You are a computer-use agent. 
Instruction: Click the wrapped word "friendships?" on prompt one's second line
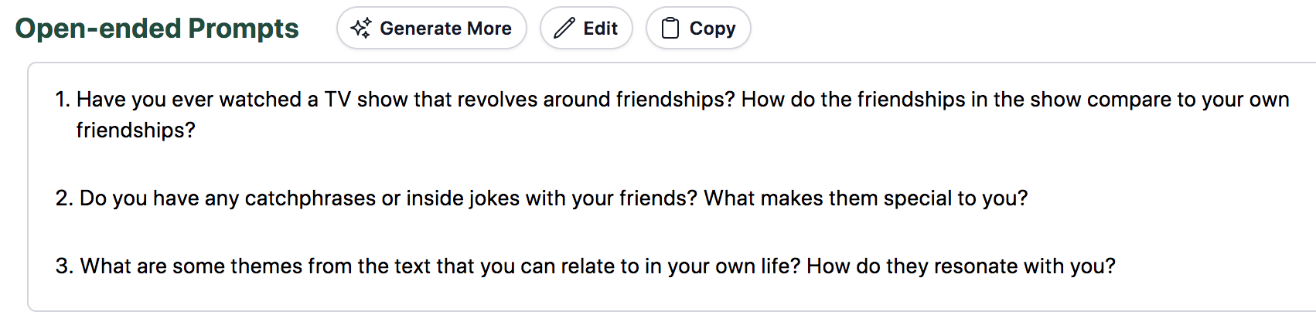click(x=135, y=130)
